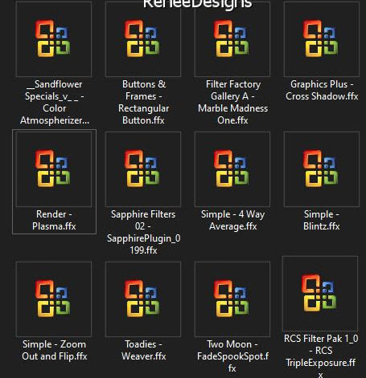366x378 pixels.
Task: Click the 'Marble Madness One.ffx' filename text
Action: tap(232, 114)
